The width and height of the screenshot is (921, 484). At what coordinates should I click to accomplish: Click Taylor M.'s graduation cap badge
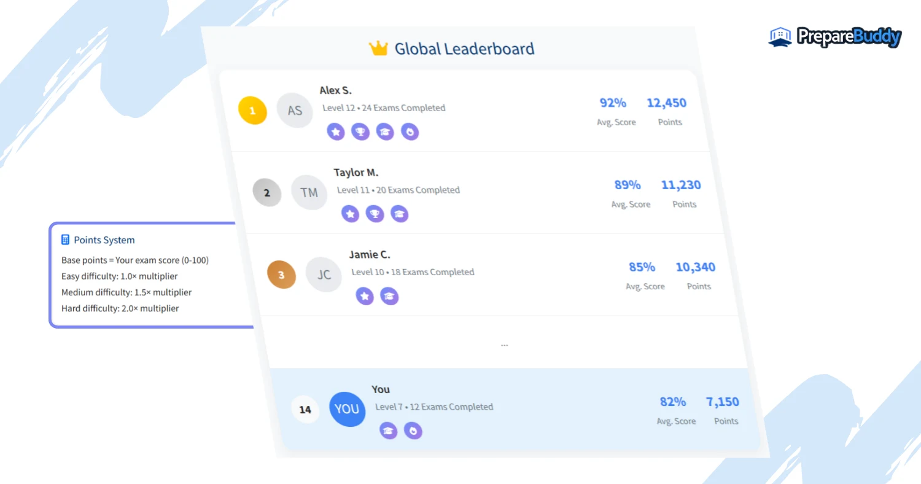(x=399, y=214)
